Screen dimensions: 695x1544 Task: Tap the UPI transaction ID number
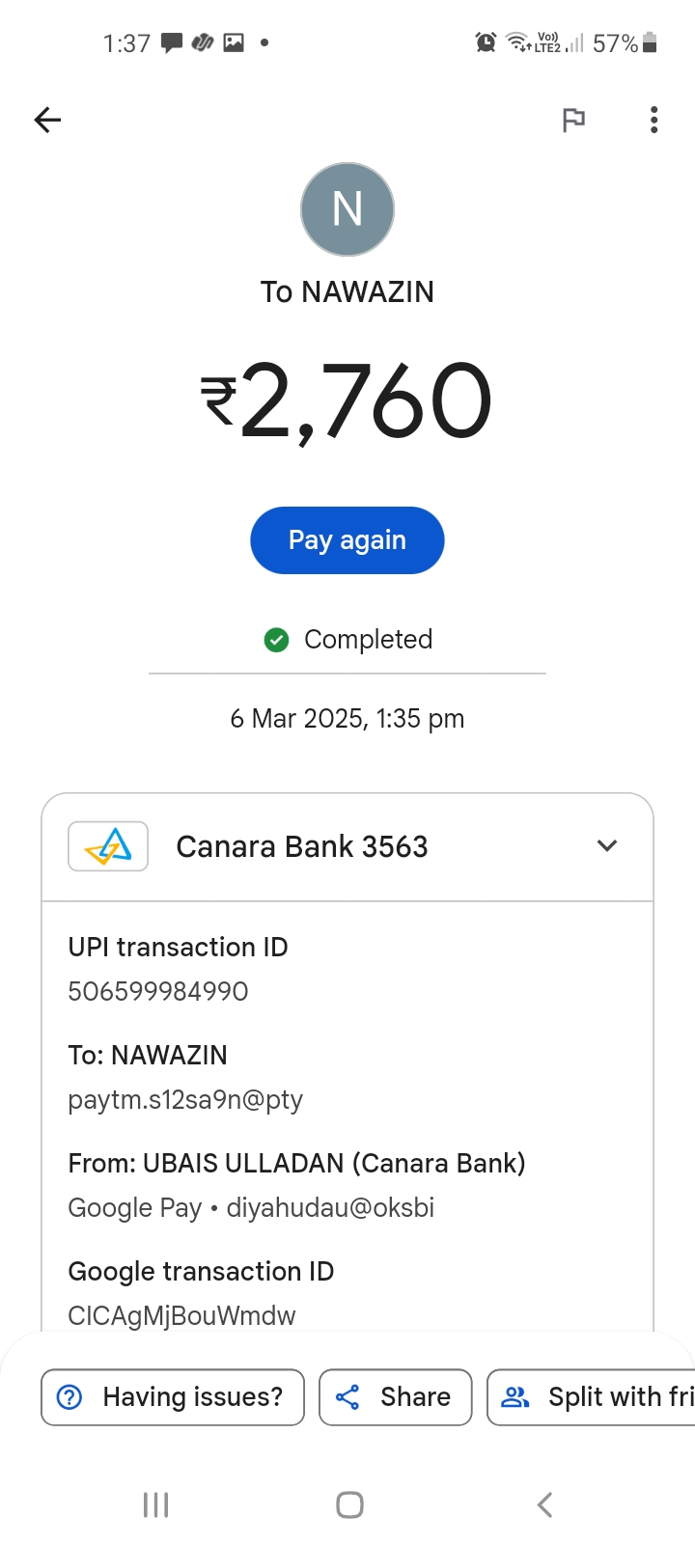pos(158,991)
